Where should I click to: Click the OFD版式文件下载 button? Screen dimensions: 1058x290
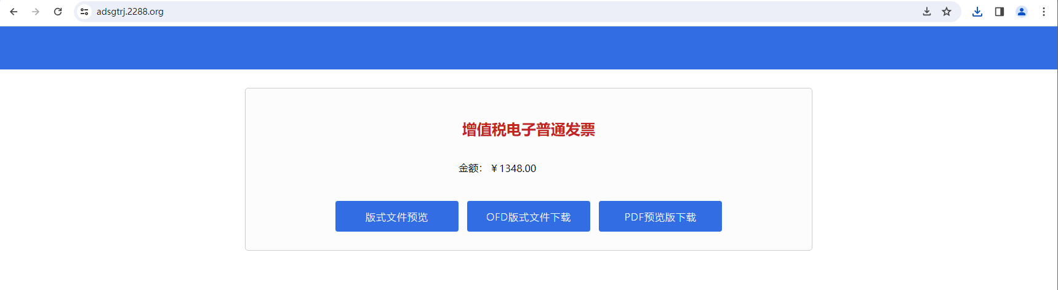[529, 216]
